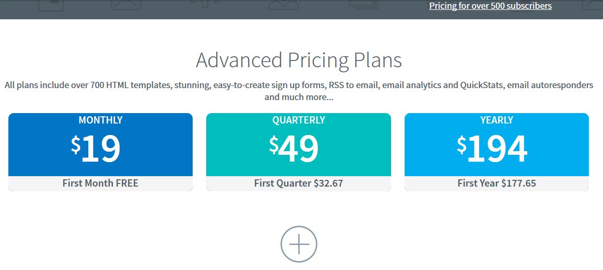Click the Advanced Pricing Plans heading

coord(299,60)
